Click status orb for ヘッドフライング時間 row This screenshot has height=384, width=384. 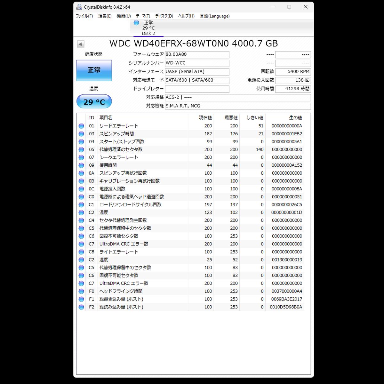81,292
